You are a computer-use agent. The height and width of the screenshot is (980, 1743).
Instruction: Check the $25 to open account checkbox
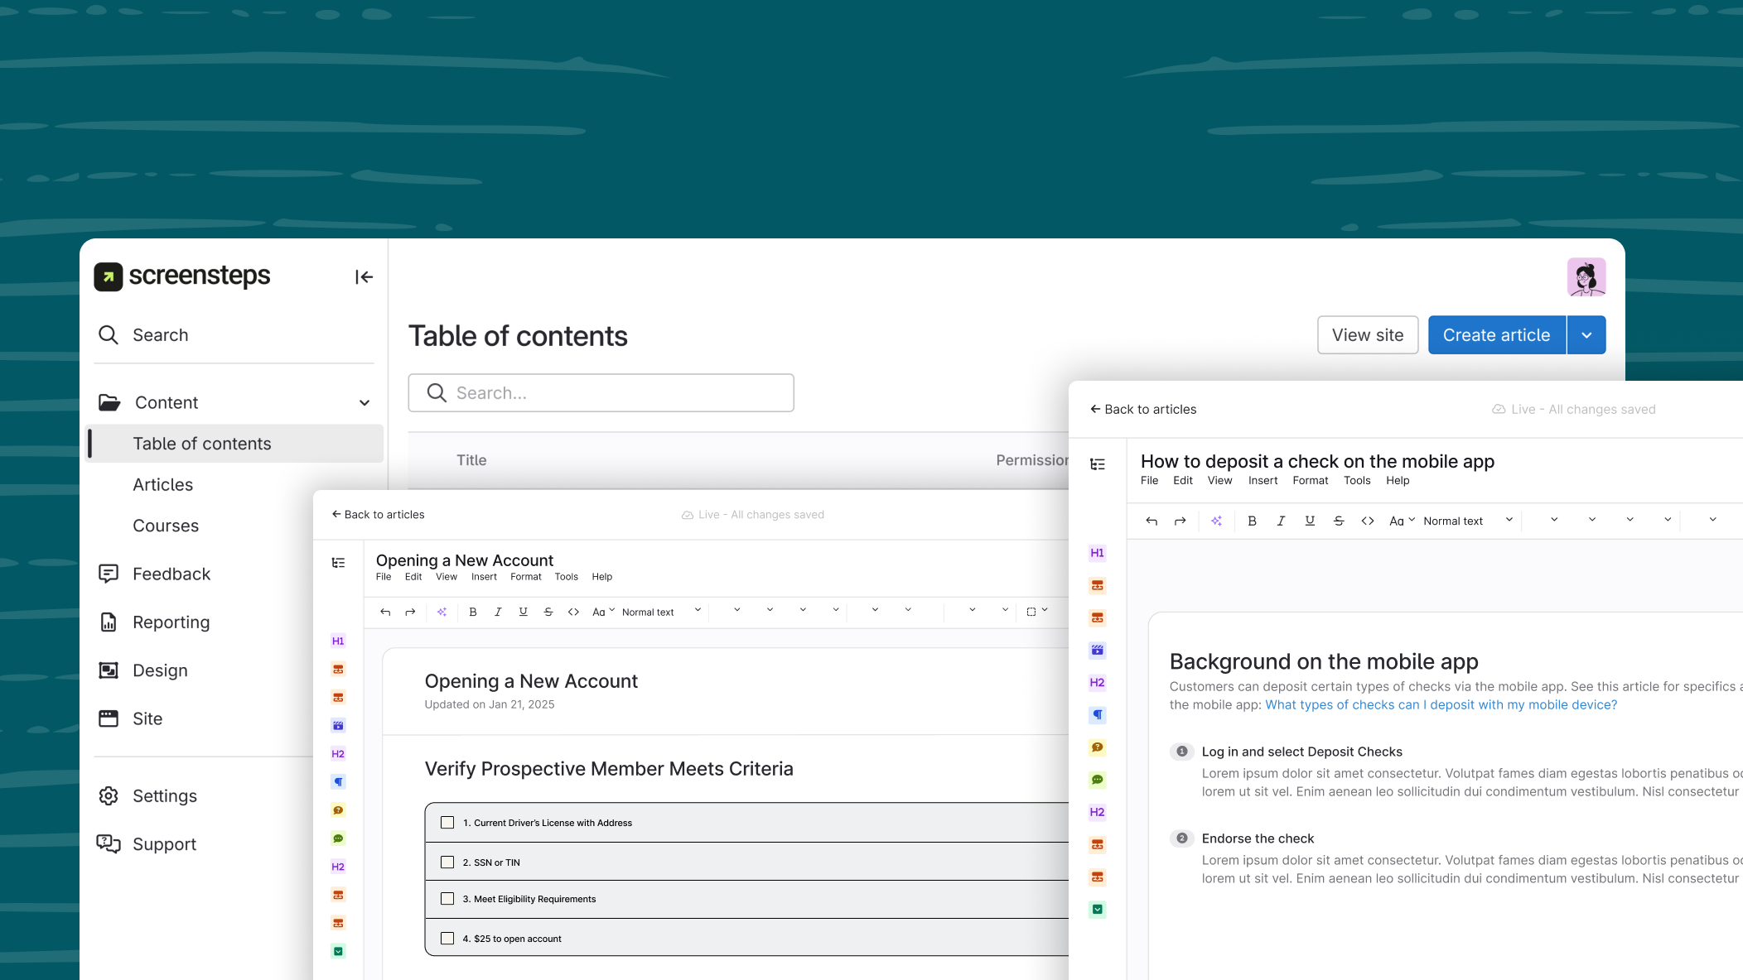[447, 939]
